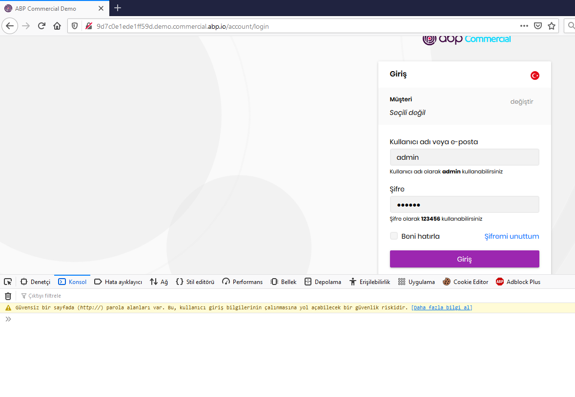Bookmark page with star icon
The image size is (575, 397).
coord(552,26)
